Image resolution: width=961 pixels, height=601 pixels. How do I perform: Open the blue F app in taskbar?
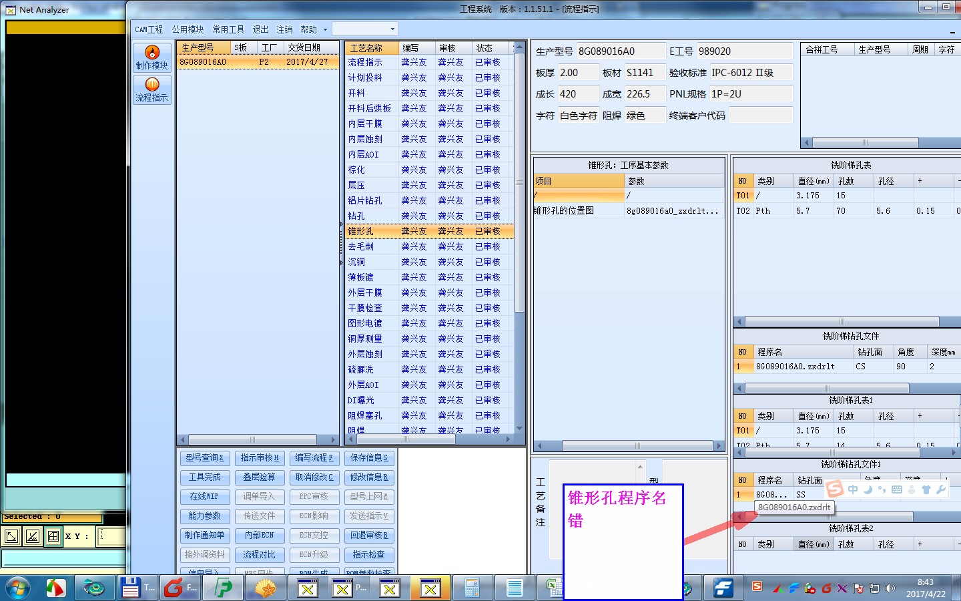723,588
